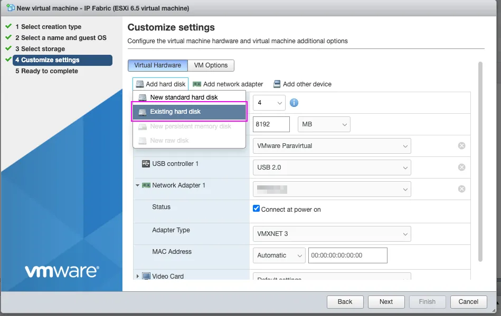
Task: Switch to the VM Options tab
Action: tap(211, 65)
